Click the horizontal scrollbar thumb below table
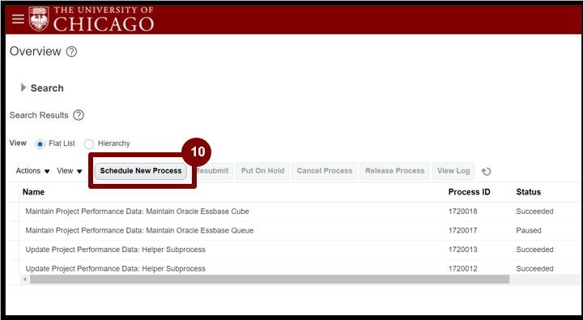This screenshot has width=583, height=320. pyautogui.click(x=270, y=279)
